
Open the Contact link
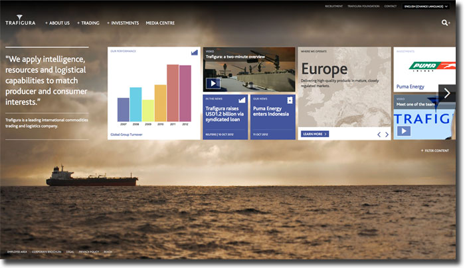[x=391, y=6]
